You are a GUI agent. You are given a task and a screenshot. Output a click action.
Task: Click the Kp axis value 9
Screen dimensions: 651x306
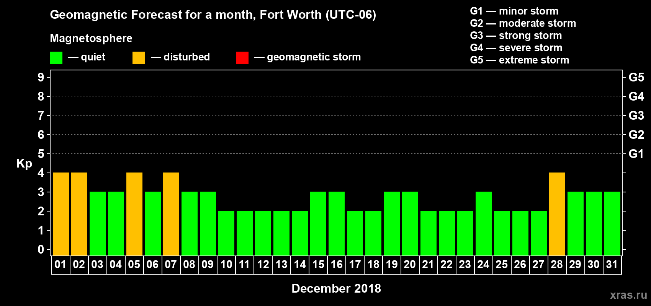coord(41,77)
